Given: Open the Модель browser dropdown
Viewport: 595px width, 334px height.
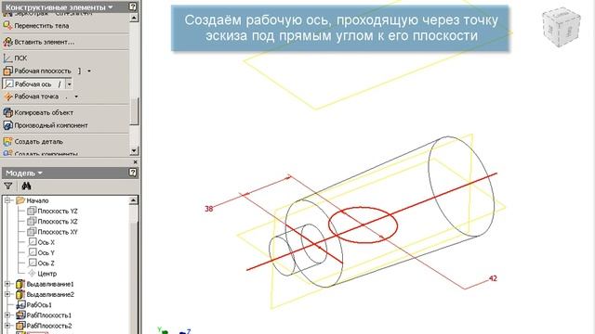Looking at the screenshot, I should pos(40,173).
